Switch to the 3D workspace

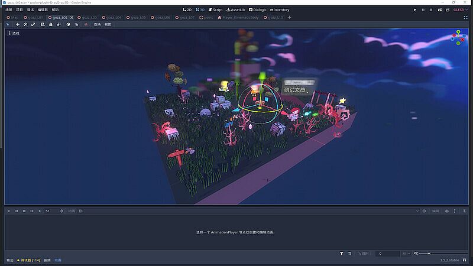199,9
